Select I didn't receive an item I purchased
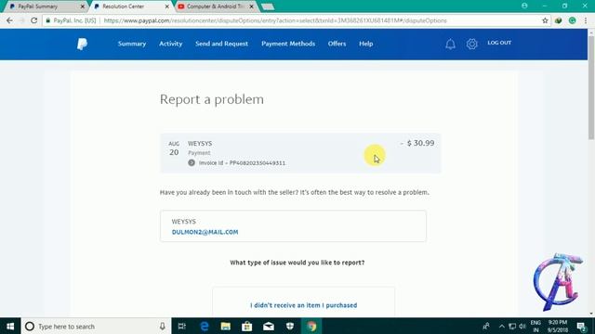 304,305
